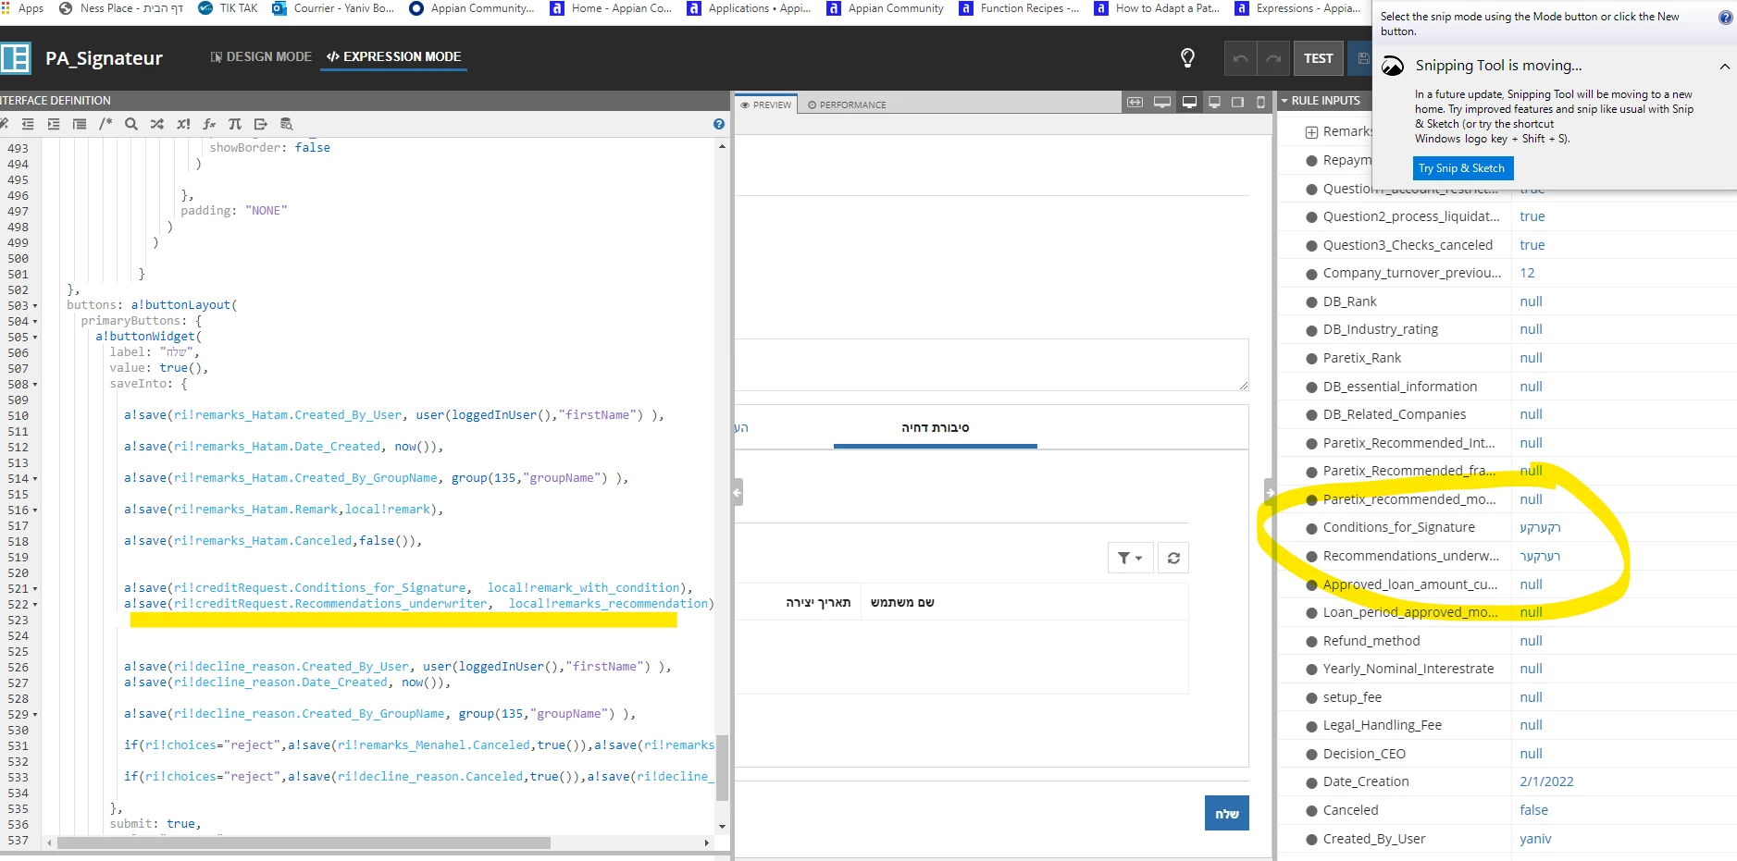Click the save disk icon
The width and height of the screenshot is (1737, 861).
(x=1361, y=58)
